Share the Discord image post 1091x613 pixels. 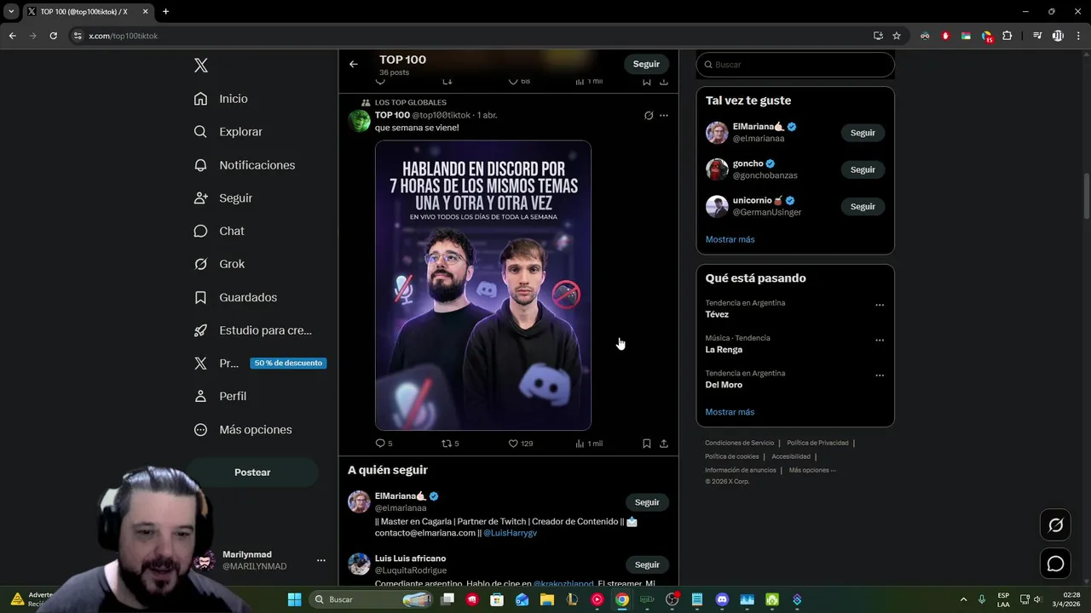[x=664, y=444]
